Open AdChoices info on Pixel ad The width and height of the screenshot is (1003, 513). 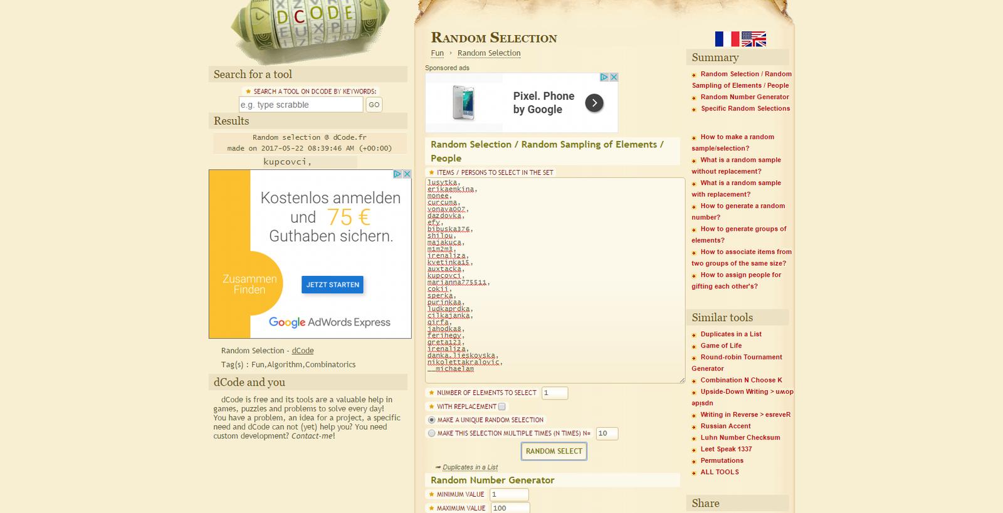[604, 77]
